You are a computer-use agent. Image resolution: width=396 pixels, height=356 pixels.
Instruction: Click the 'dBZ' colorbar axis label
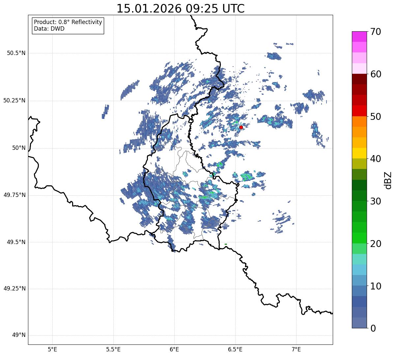click(x=388, y=180)
